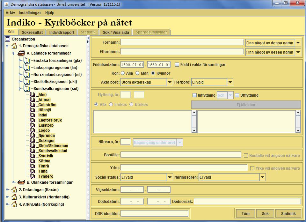Click the Töm button
The image size is (306, 222).
coord(245,213)
